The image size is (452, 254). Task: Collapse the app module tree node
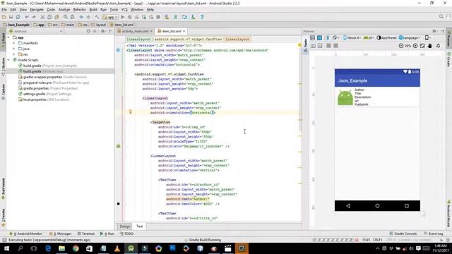8,37
